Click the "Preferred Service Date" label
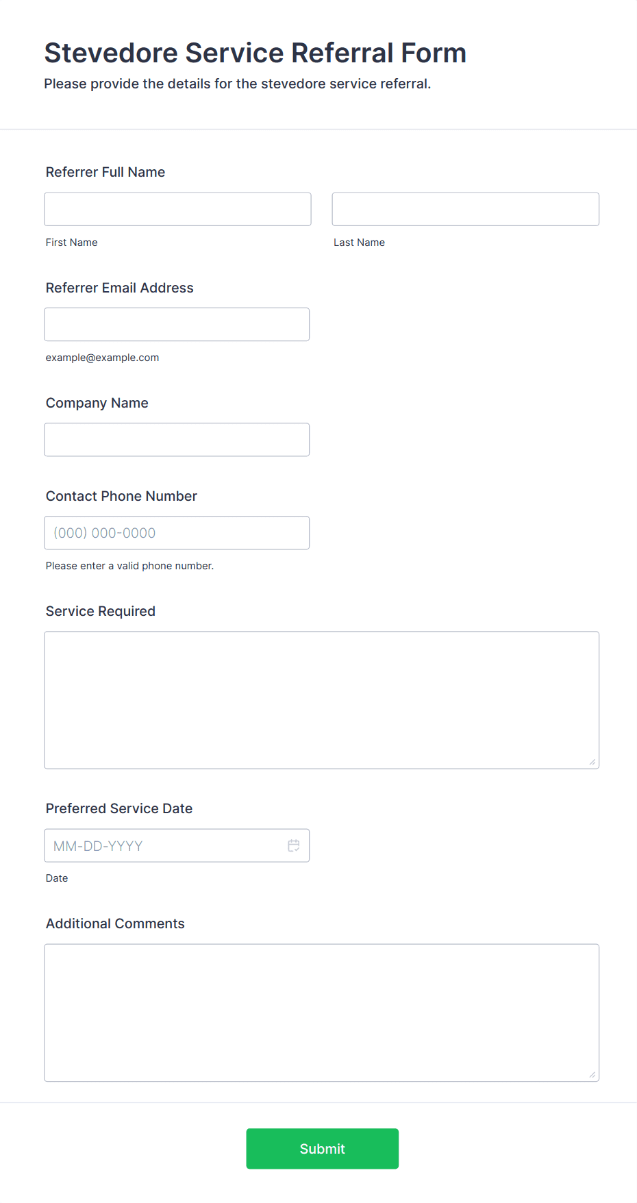The width and height of the screenshot is (637, 1203). tap(119, 808)
